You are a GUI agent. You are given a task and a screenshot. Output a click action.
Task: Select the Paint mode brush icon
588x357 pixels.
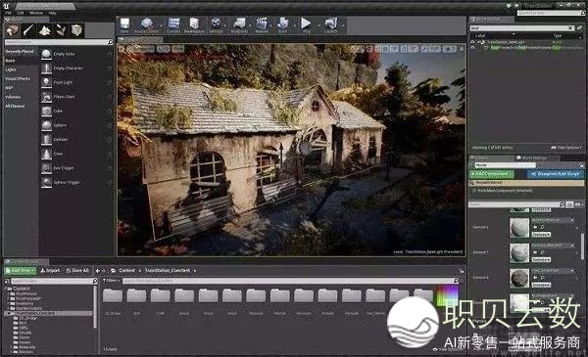coord(28,30)
